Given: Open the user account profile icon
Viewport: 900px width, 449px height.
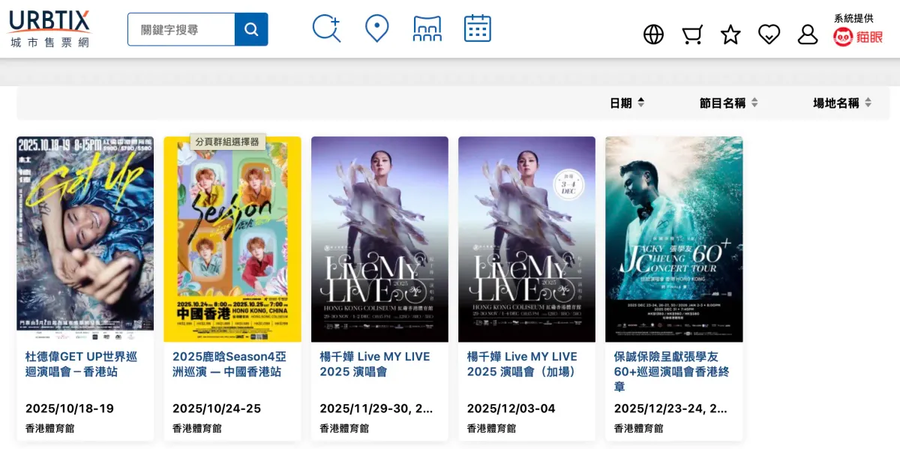Looking at the screenshot, I should (807, 34).
